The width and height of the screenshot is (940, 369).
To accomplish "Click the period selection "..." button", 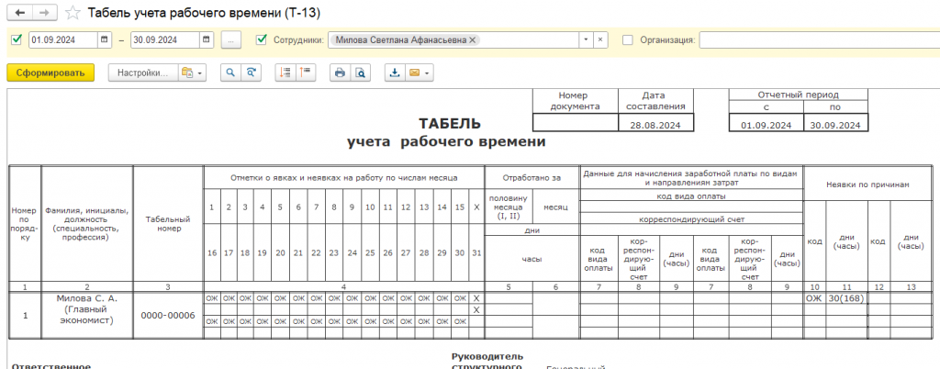I will tap(230, 40).
